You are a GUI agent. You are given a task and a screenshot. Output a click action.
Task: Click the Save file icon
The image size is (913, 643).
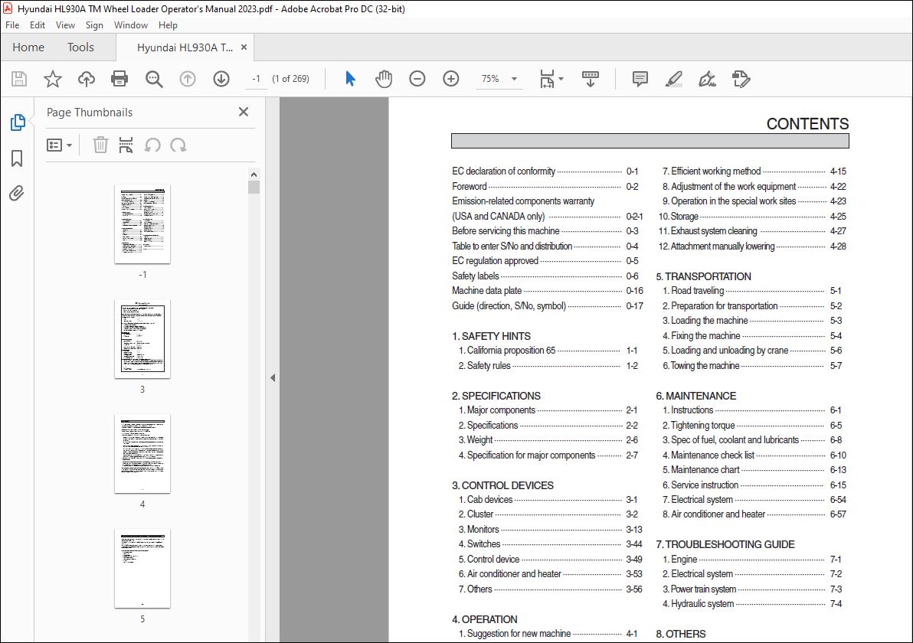pyautogui.click(x=19, y=79)
